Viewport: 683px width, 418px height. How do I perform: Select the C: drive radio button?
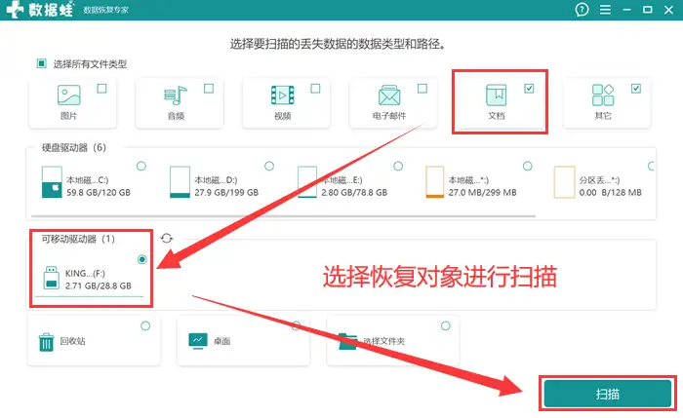tap(141, 167)
